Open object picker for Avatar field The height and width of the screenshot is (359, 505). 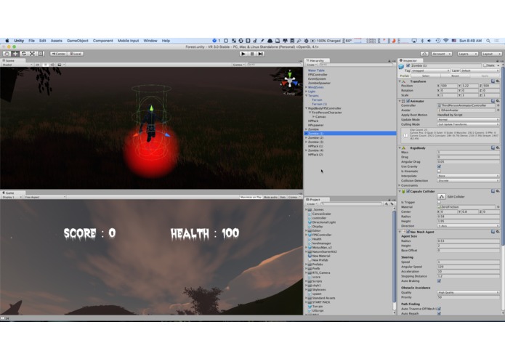(498, 110)
